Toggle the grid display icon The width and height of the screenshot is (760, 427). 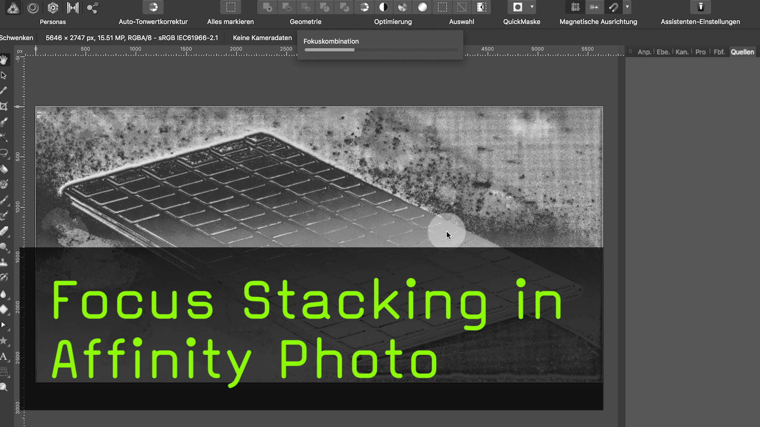tap(576, 7)
